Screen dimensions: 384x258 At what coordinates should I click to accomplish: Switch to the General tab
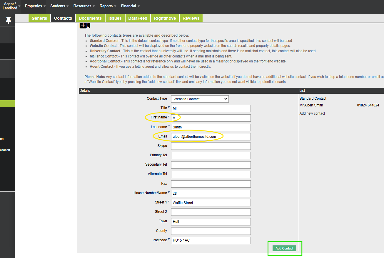39,18
